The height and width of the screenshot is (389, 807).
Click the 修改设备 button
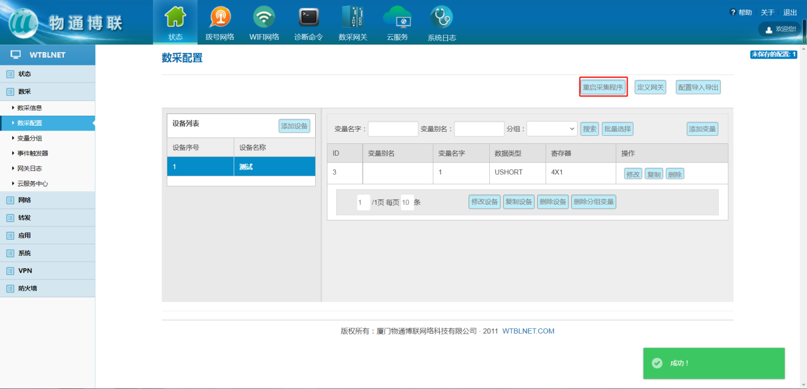(484, 202)
